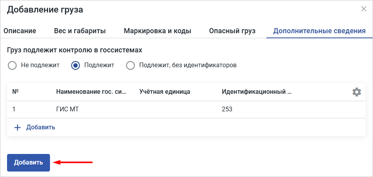Click the № column header
Image resolution: width=373 pixels, height=177 pixels.
(x=16, y=92)
